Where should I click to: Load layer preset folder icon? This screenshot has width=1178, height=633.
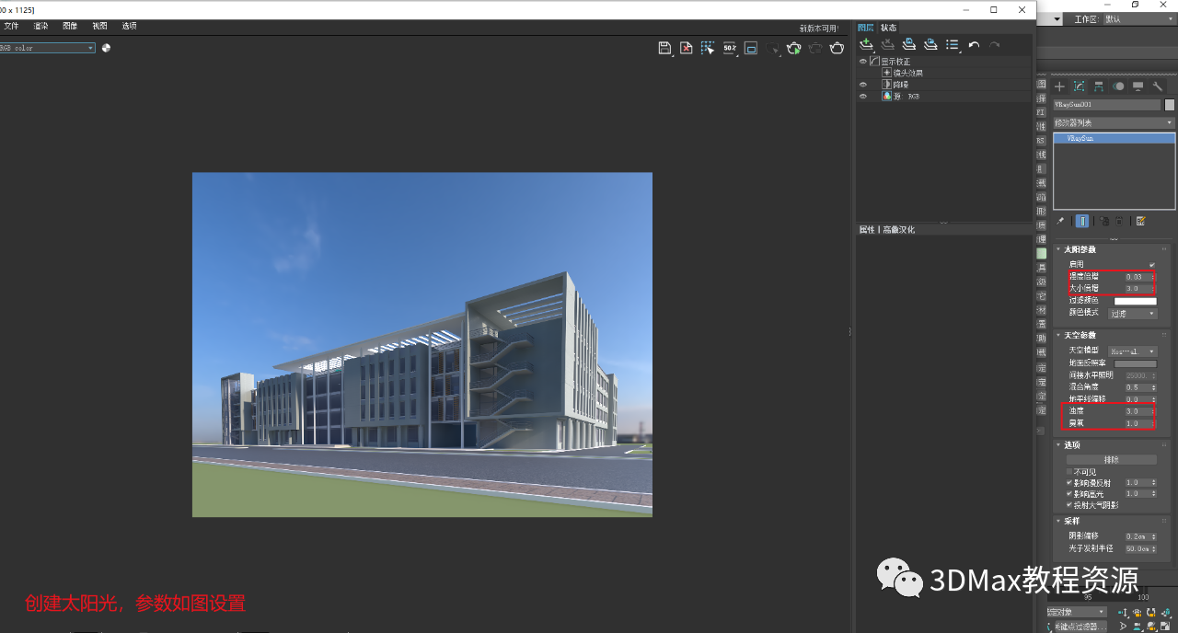click(930, 44)
